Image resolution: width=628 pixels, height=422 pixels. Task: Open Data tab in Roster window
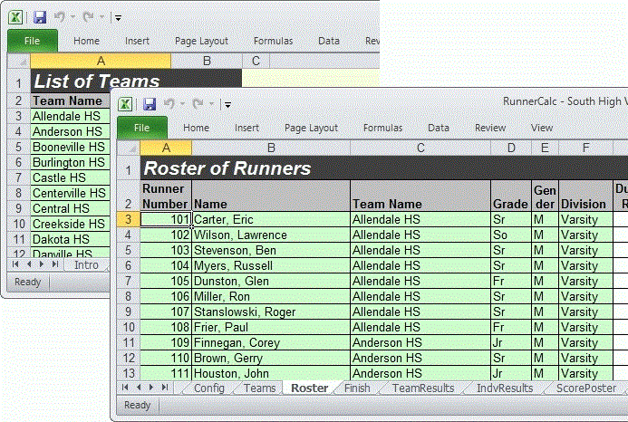(439, 128)
